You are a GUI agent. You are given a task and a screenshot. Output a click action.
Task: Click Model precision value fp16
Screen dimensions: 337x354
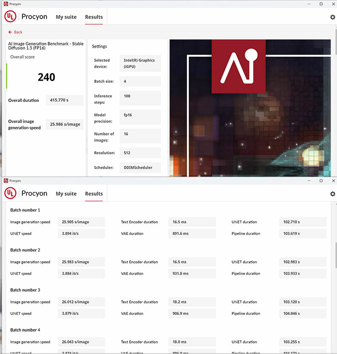(x=140, y=117)
